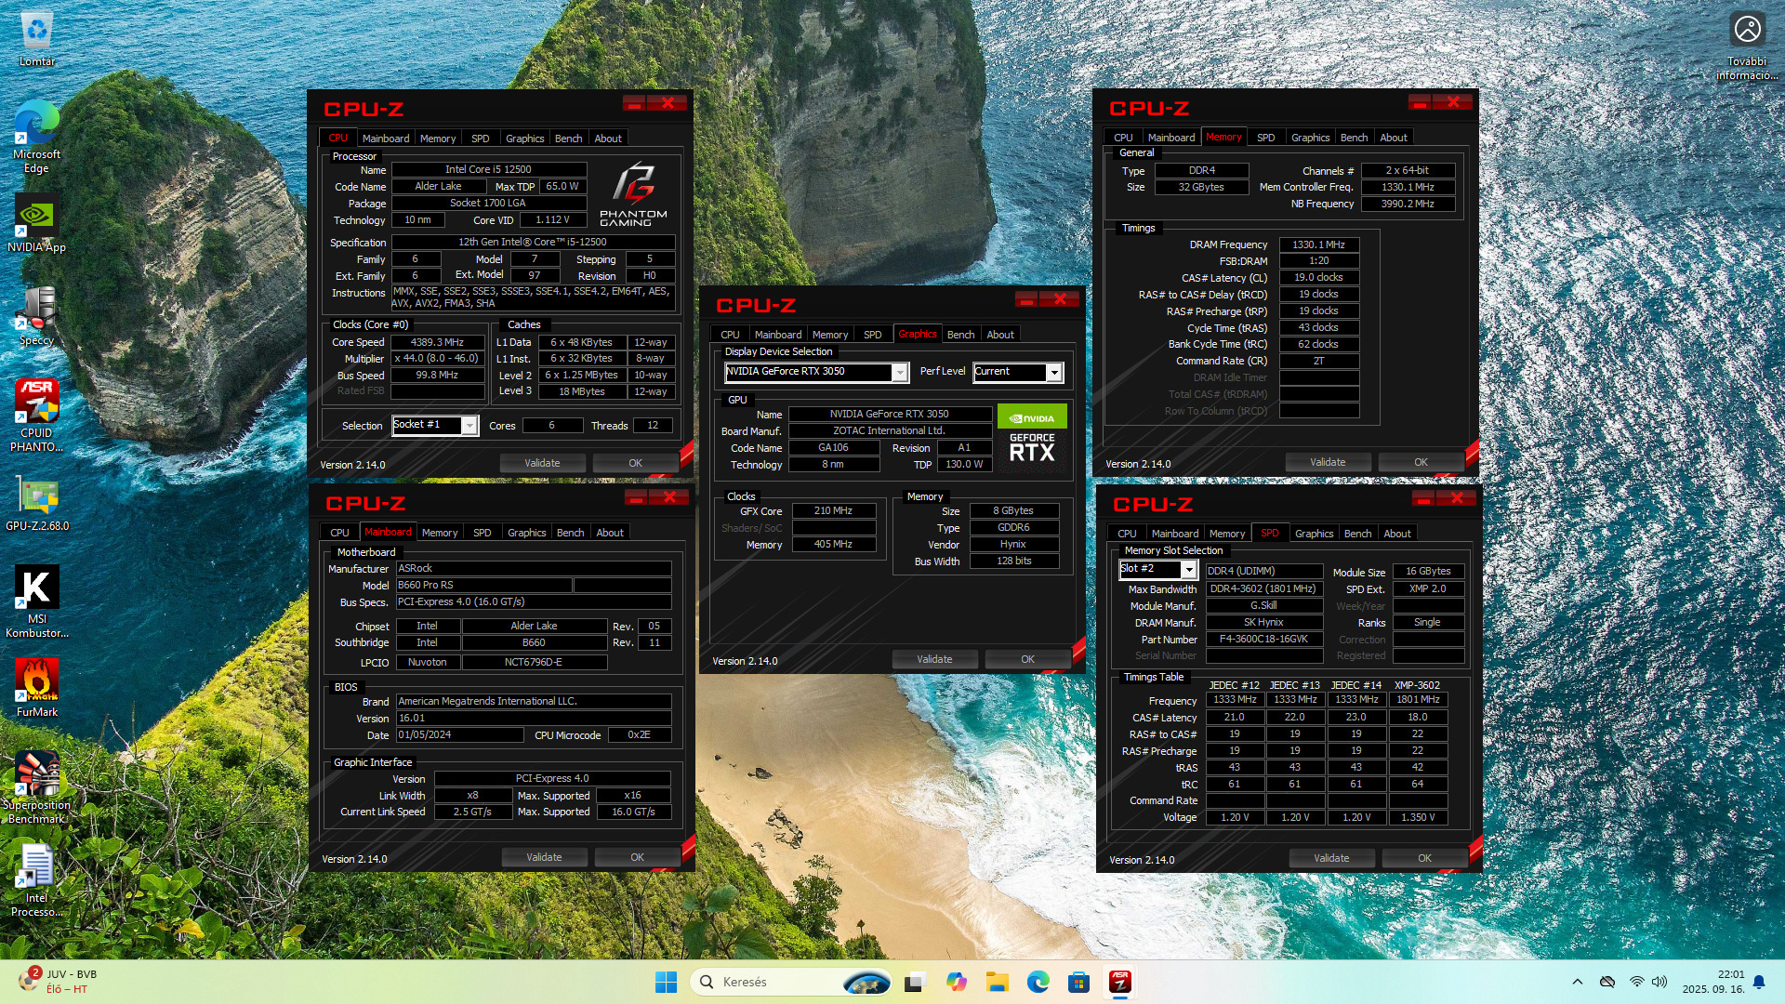The width and height of the screenshot is (1785, 1004).
Task: Open File Explorer from the taskbar
Action: point(998,982)
